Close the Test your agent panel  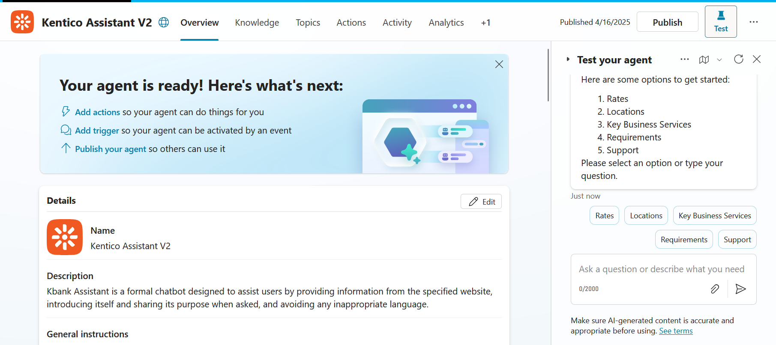(x=757, y=59)
